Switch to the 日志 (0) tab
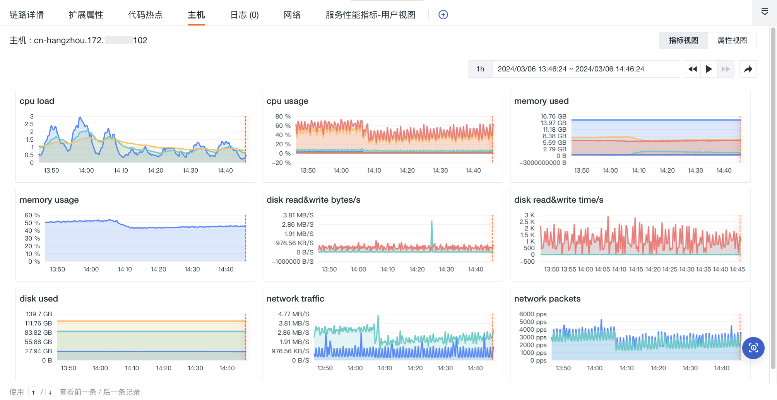 (245, 15)
